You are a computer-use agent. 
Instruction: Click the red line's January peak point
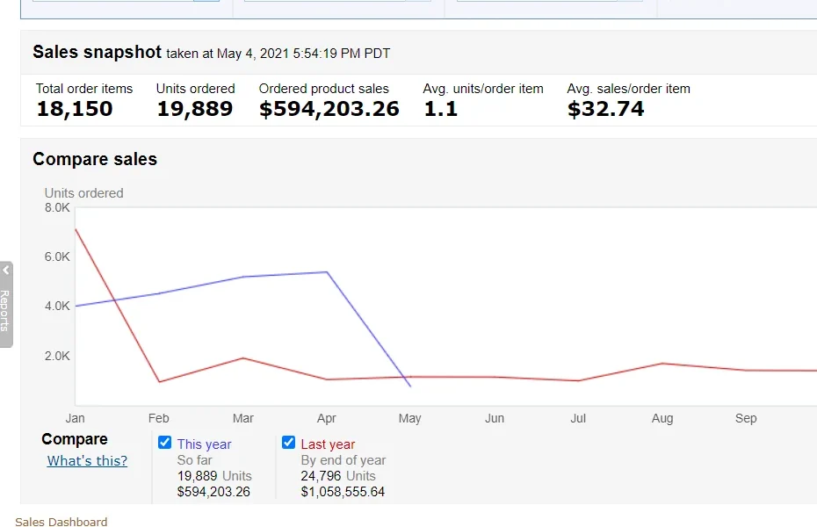pos(76,229)
